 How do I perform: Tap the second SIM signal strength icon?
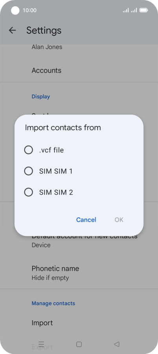(134, 10)
